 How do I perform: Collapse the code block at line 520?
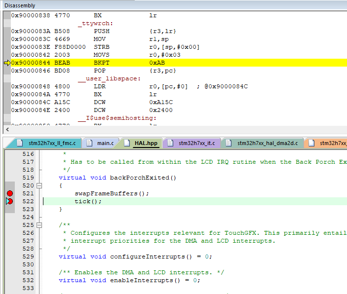(x=39, y=185)
